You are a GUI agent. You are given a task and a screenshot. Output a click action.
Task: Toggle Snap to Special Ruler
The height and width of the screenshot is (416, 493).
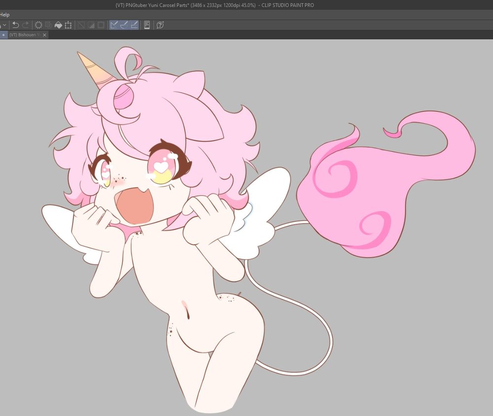coord(124,25)
